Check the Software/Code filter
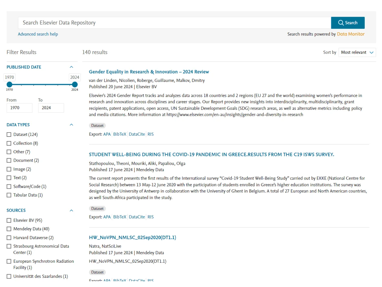The image size is (382, 287). [9, 186]
